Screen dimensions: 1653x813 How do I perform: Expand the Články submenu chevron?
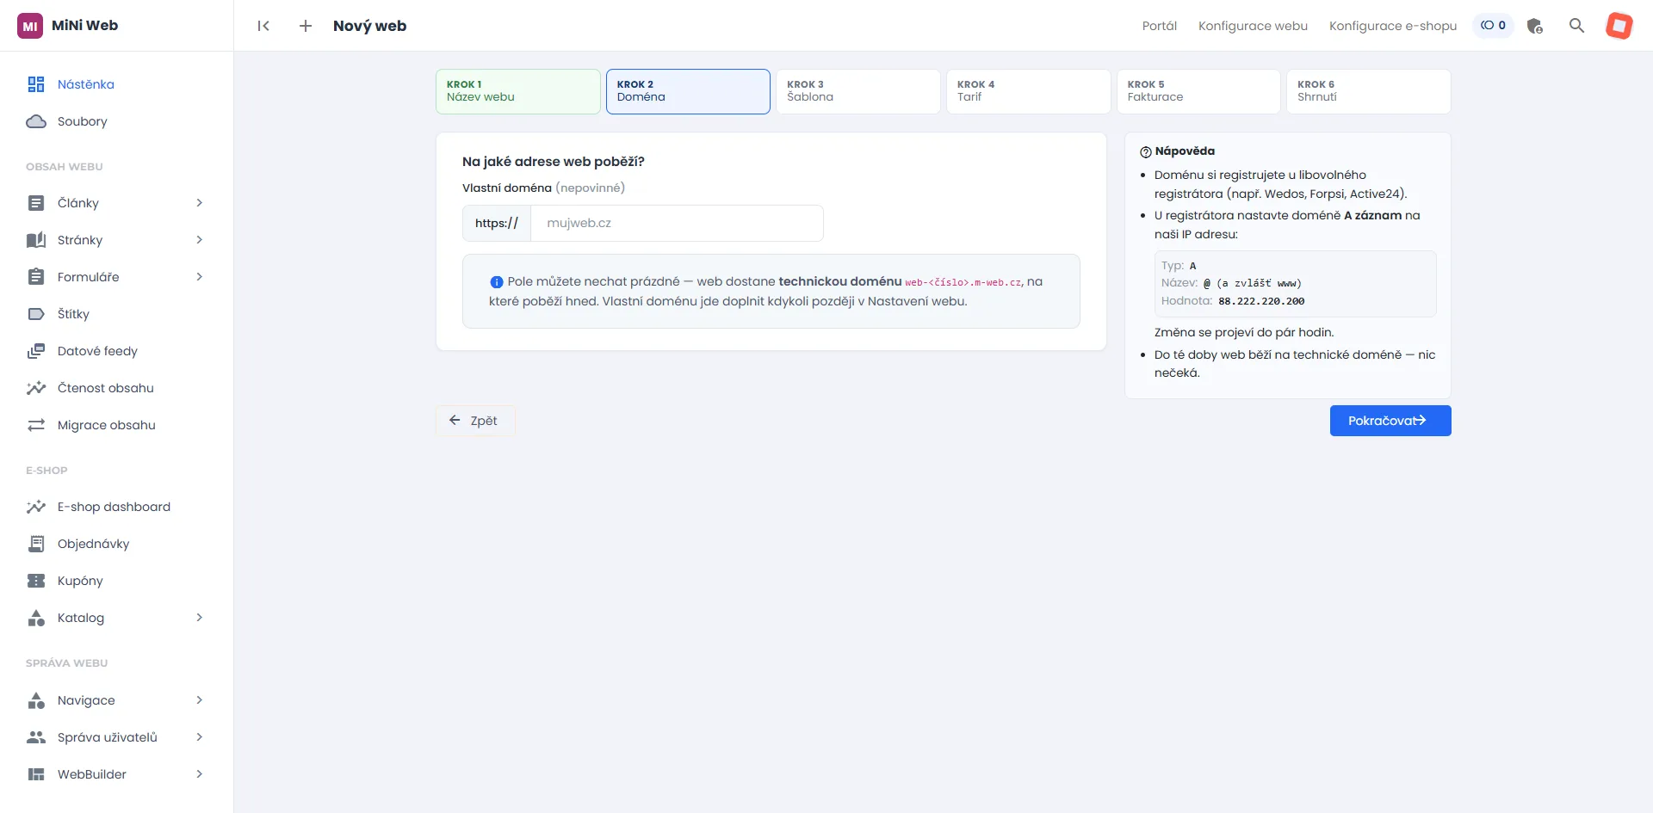click(x=199, y=203)
